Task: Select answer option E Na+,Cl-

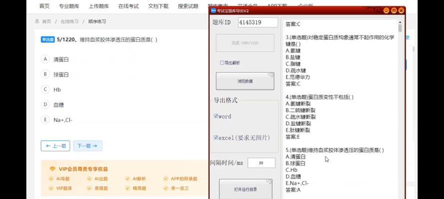Action: tap(56, 120)
